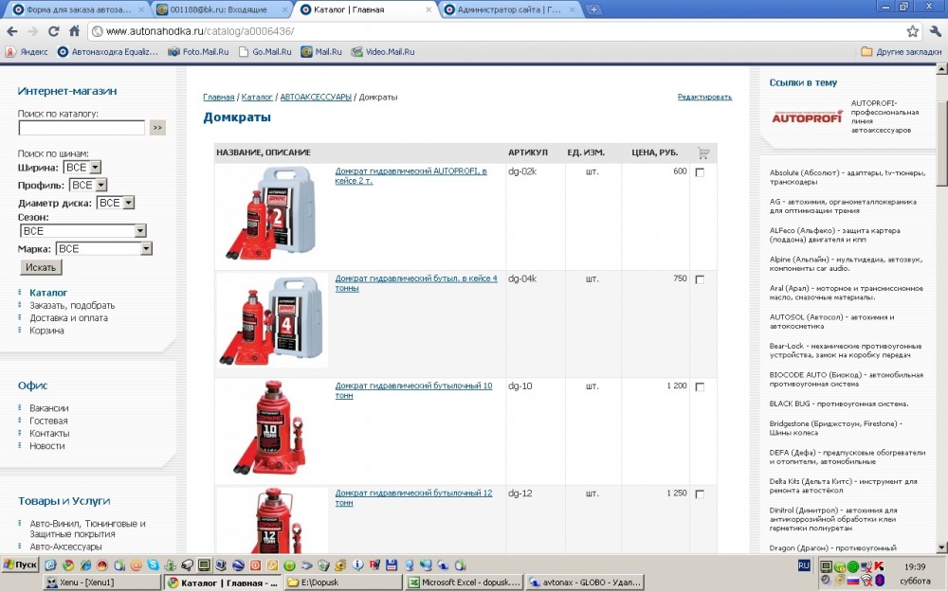Screen dimensions: 948x592
Task: Click the Редактировать link
Action: pos(704,97)
